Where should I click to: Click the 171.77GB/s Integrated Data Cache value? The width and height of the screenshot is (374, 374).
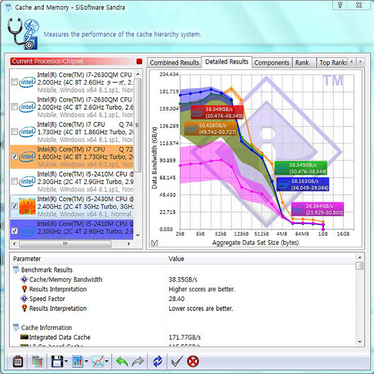click(x=185, y=337)
